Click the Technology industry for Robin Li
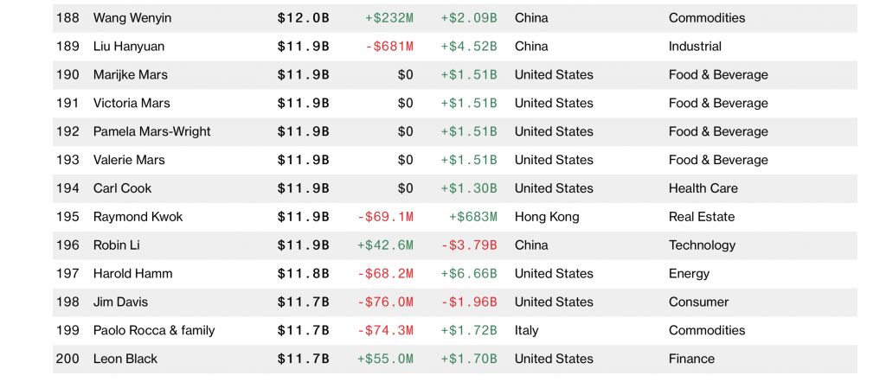The width and height of the screenshot is (886, 388). click(x=702, y=245)
